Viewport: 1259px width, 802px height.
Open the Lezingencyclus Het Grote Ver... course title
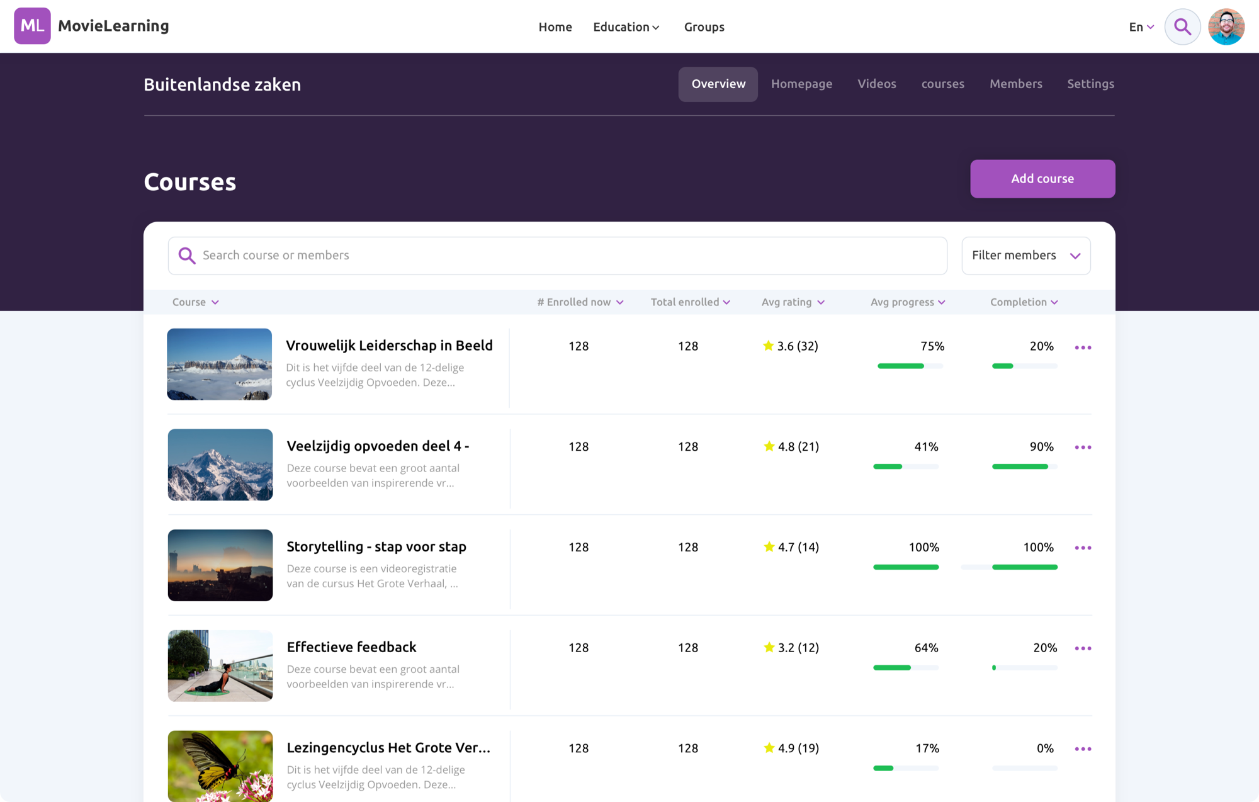388,748
